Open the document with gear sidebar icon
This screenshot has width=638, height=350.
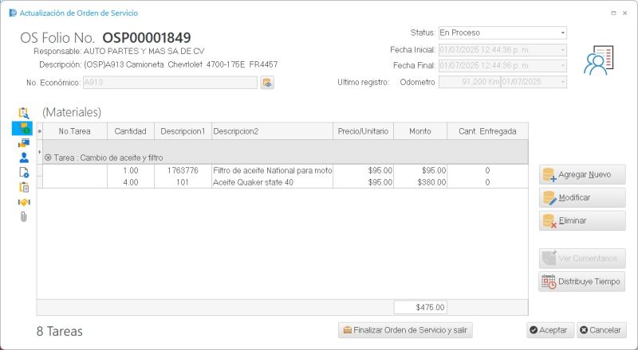24,173
